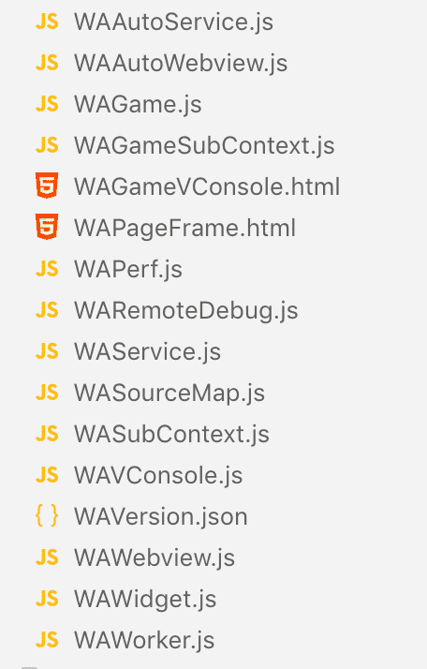Click the JS icon beside WAPerf.js

tap(47, 269)
